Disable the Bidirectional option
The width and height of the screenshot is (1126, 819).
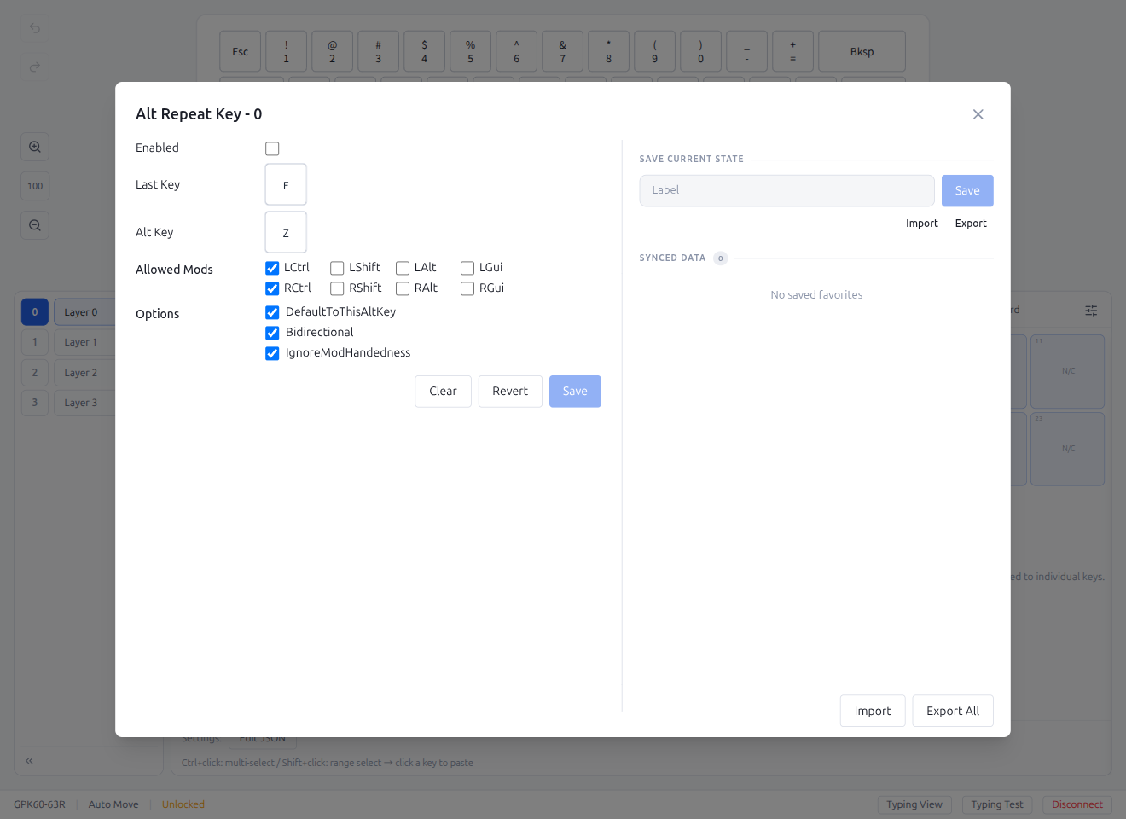click(x=272, y=333)
